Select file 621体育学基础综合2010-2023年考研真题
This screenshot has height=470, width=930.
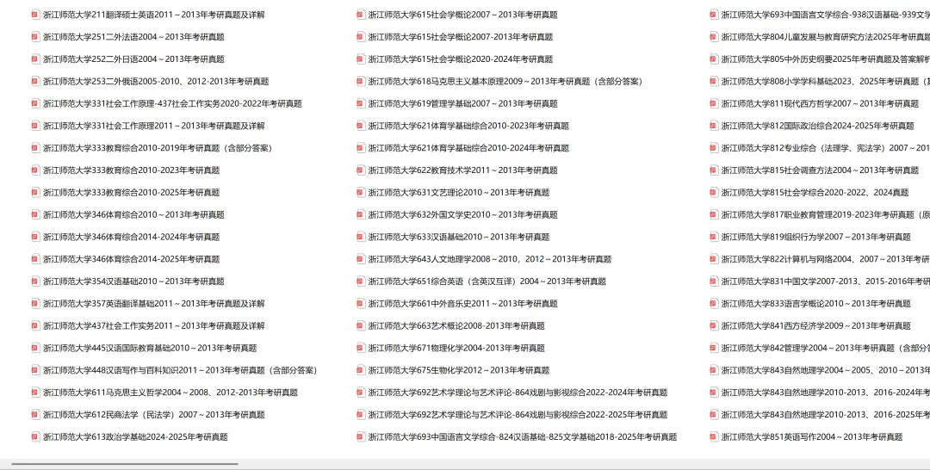463,126
